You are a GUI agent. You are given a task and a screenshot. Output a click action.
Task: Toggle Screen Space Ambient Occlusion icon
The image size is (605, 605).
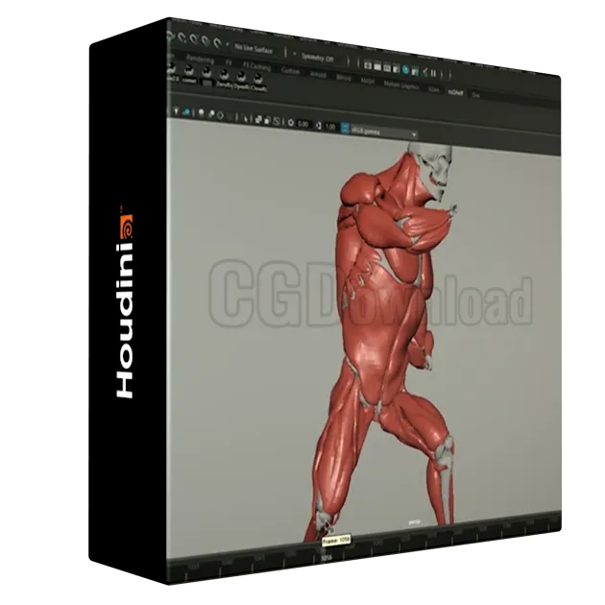(201, 113)
